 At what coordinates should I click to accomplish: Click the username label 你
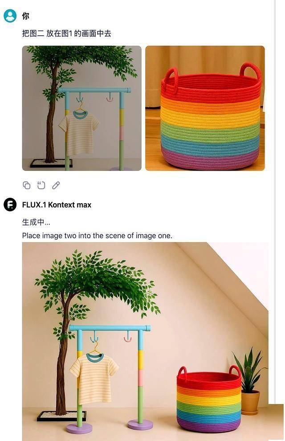click(26, 16)
